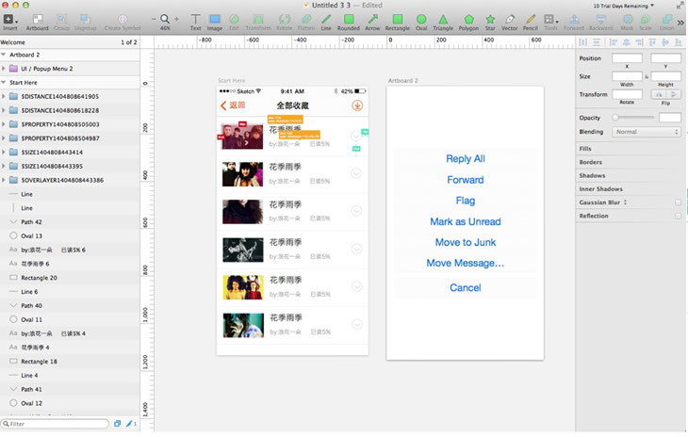This screenshot has width=688, height=437.
Task: Choose the Polygon shape tool
Action: click(468, 22)
